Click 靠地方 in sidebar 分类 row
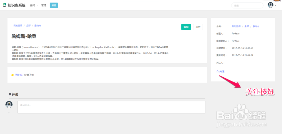 pyautogui.click(x=256, y=27)
